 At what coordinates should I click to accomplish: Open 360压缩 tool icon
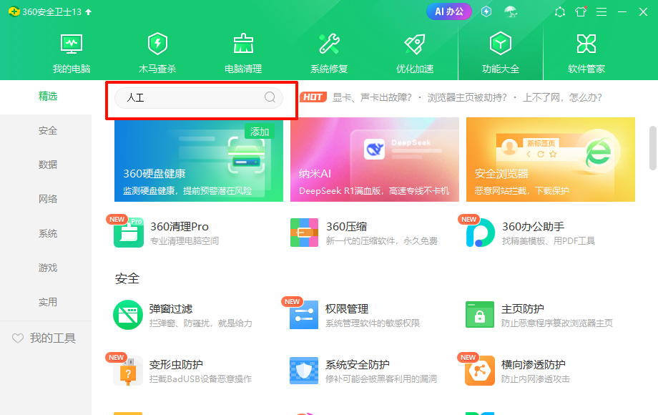pyautogui.click(x=304, y=233)
